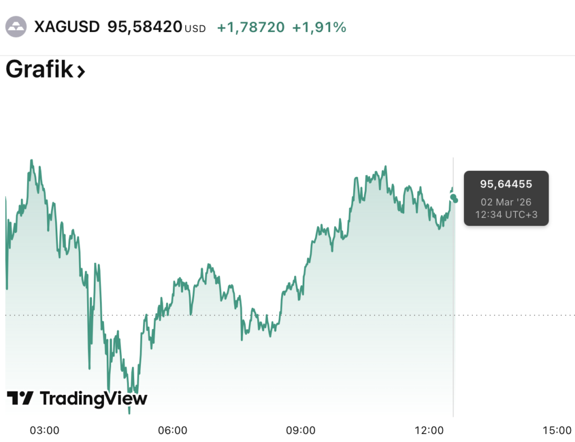Open the TradingView wordmark link
Screen dimensions: 575x442
tap(93, 398)
